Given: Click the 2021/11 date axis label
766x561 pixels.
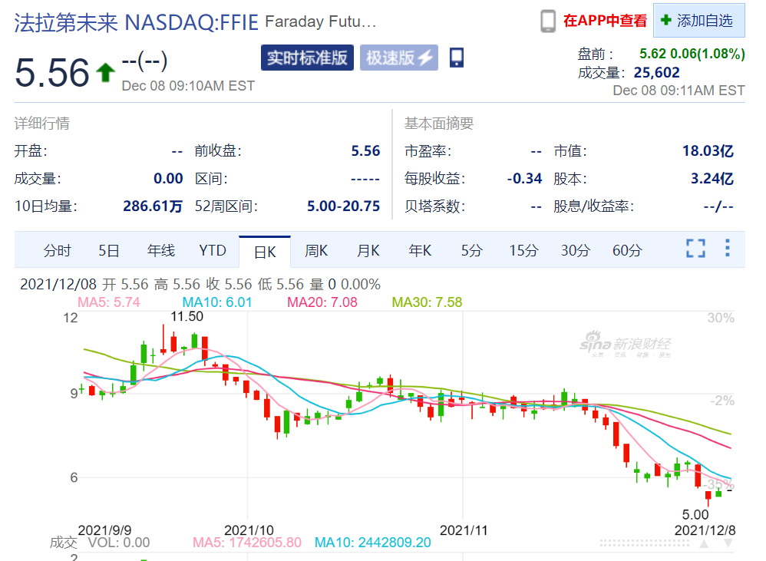Looking at the screenshot, I should 464,530.
